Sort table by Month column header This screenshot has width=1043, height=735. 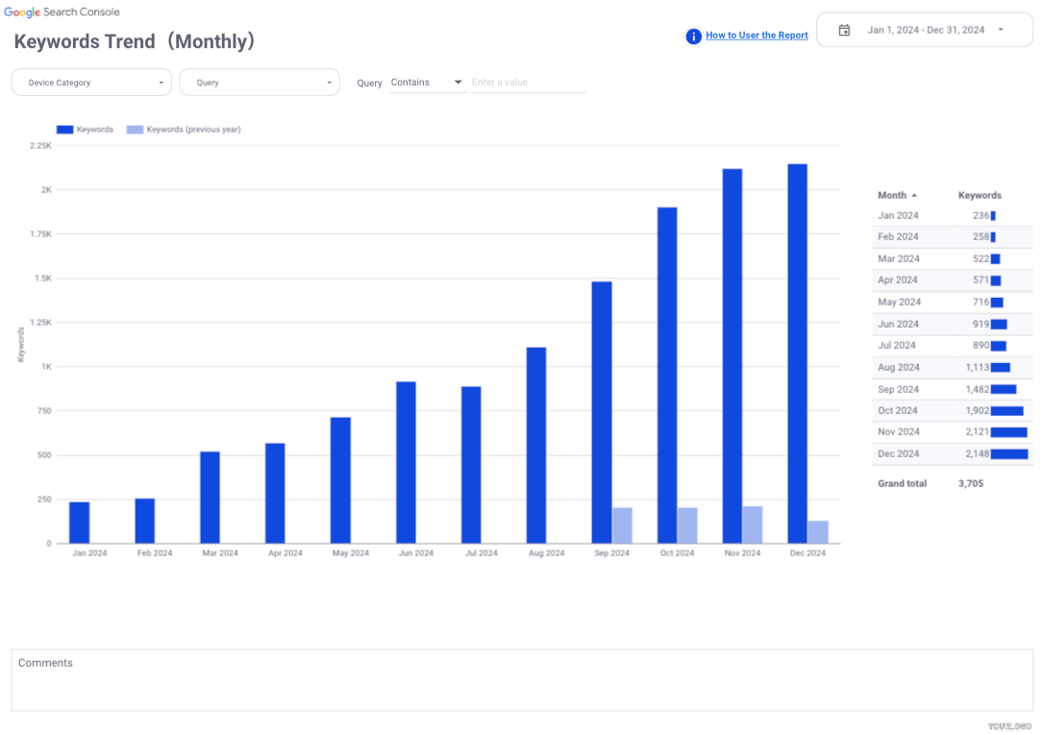tap(891, 196)
